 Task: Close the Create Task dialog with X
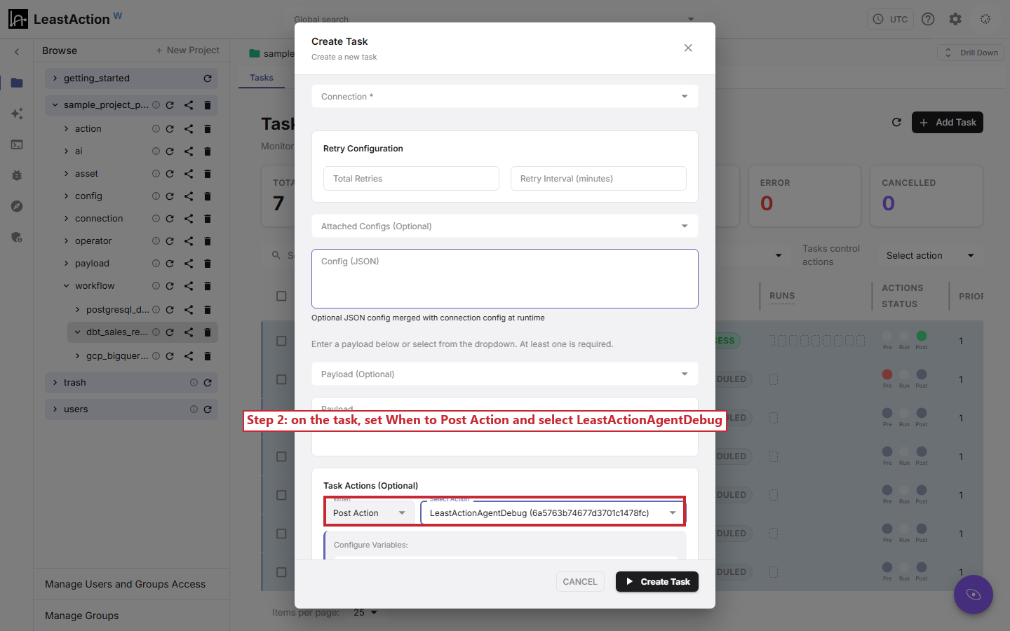688,48
